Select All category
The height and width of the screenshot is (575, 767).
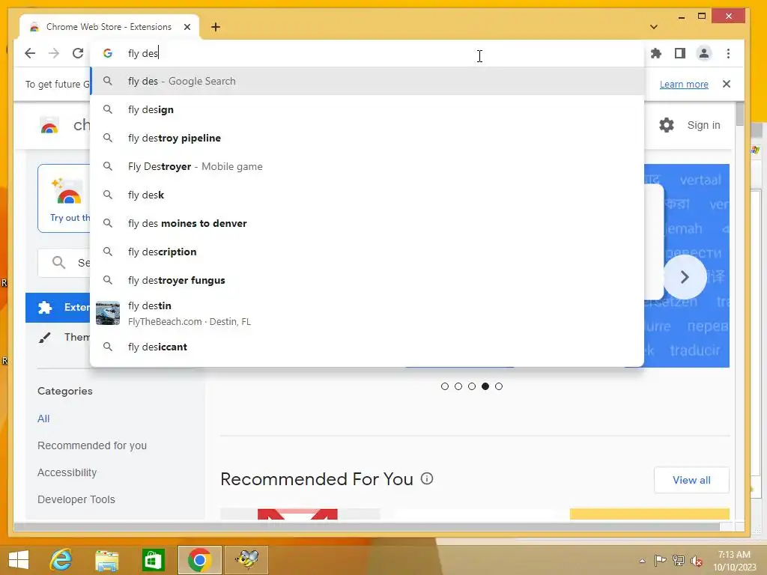[43, 419]
